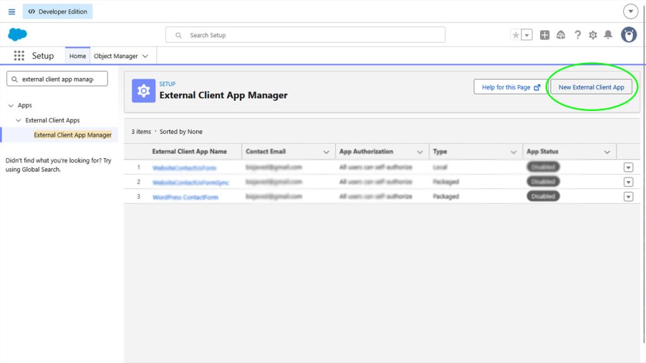Open the App Status column menu
This screenshot has height=363, width=646.
pyautogui.click(x=608, y=152)
